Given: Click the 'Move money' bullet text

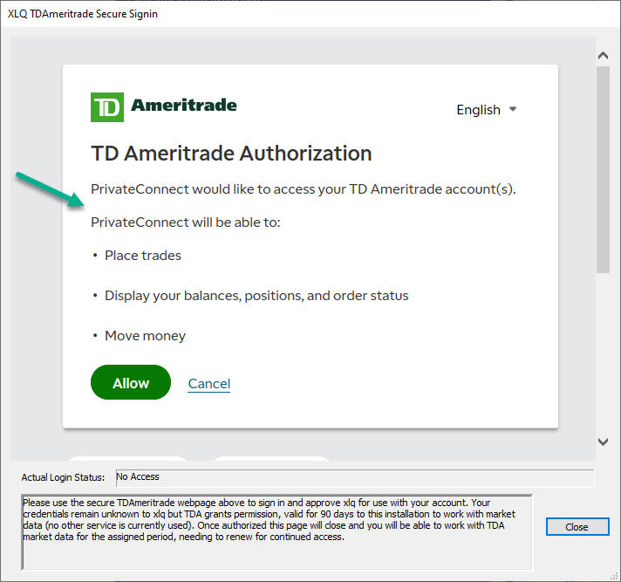Looking at the screenshot, I should click(145, 336).
